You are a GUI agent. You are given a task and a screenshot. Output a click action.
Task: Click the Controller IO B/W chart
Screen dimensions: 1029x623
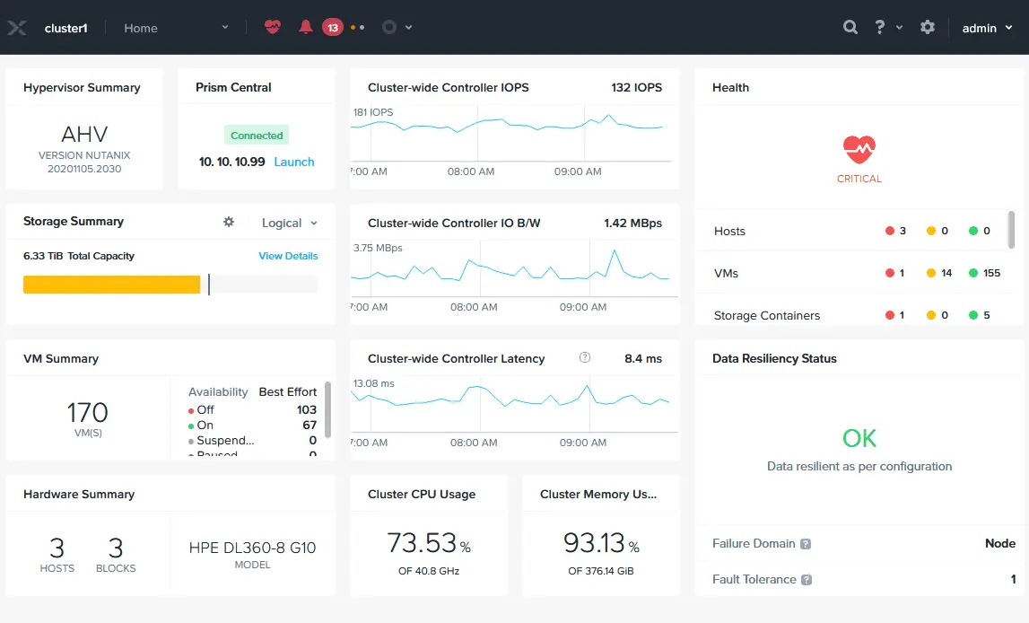click(514, 269)
